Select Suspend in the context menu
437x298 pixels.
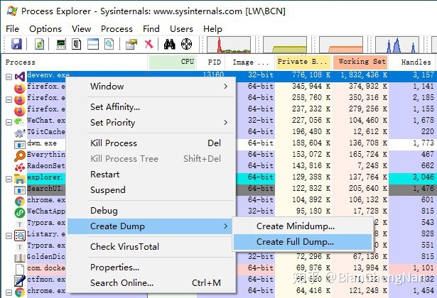(151, 189)
